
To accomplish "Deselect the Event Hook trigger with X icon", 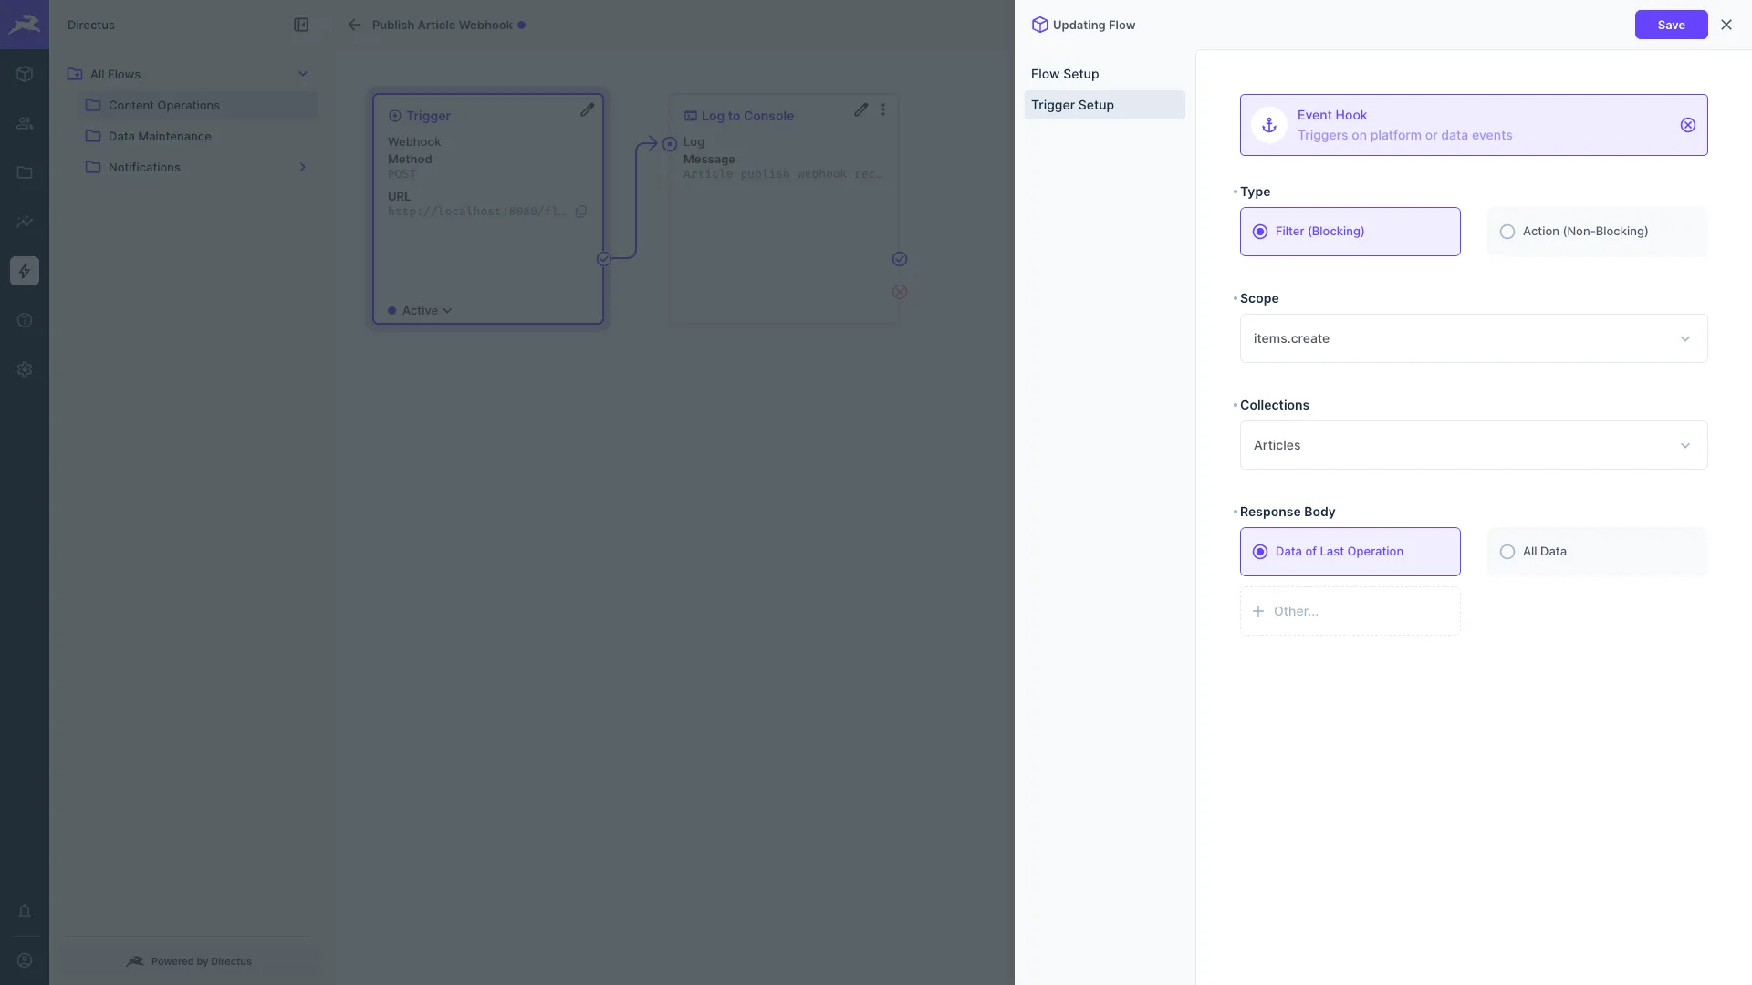I will point(1688,125).
